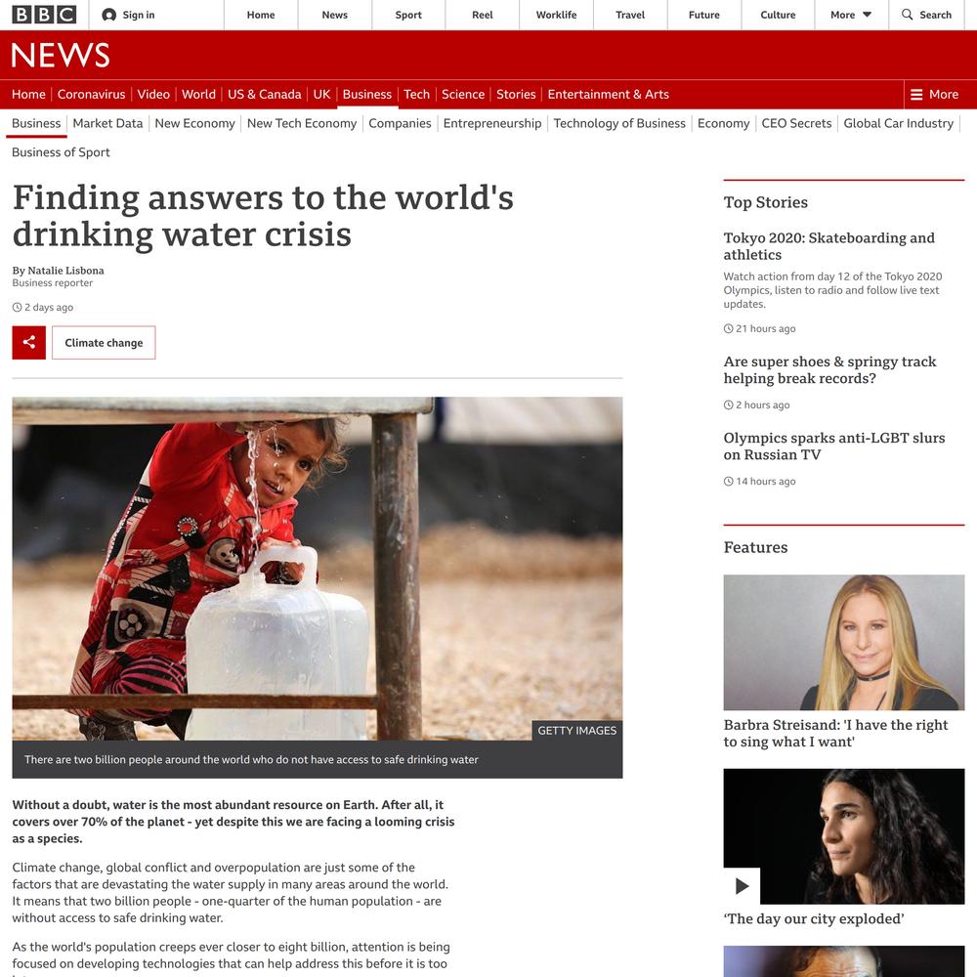Click the BBC logo
977x977 pixels.
pos(44,15)
